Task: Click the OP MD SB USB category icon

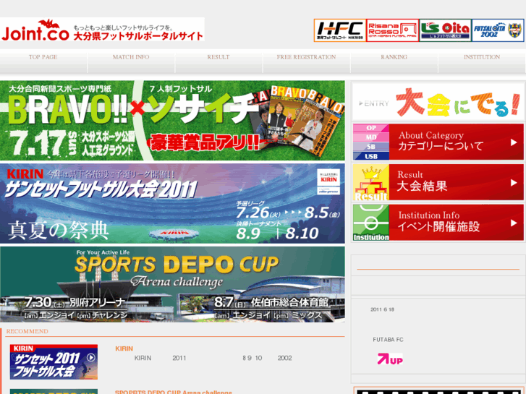Action: [x=371, y=142]
